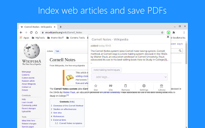Open the Community portal link
Screen dimensions: 205x128
pos(29,105)
